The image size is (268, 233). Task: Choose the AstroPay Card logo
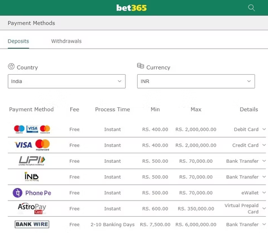32,208
